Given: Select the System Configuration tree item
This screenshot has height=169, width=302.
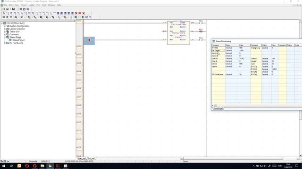Looking at the screenshot, I should (x=19, y=26).
